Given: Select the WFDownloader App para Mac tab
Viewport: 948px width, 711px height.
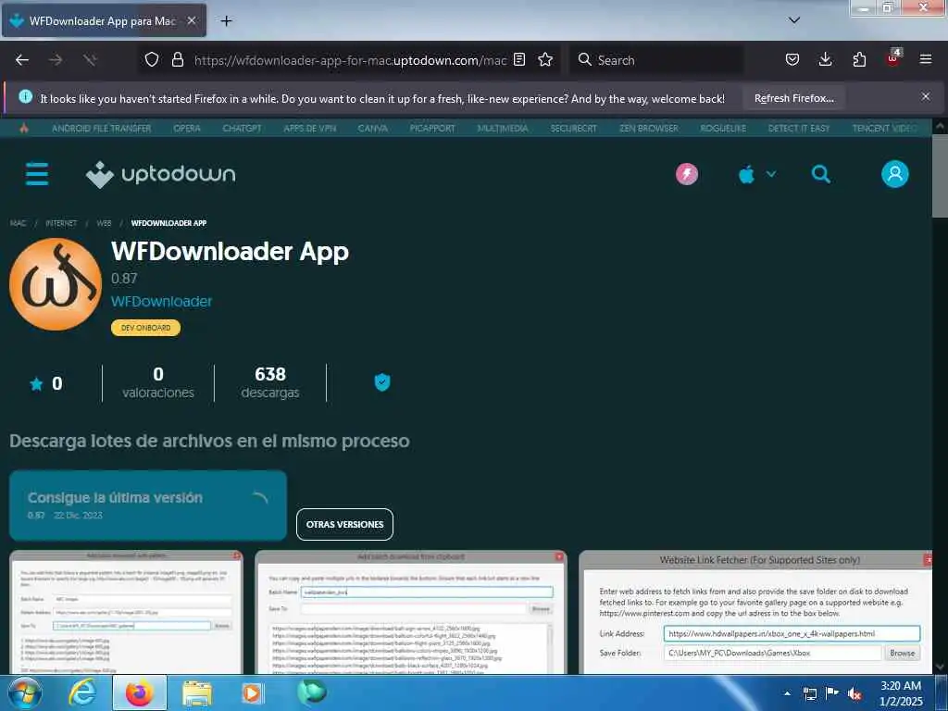Looking at the screenshot, I should click(x=104, y=20).
